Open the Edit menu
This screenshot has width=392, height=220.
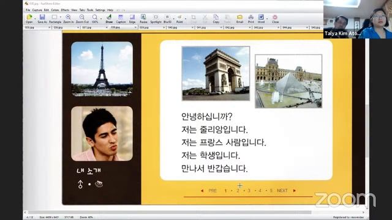tap(47, 10)
